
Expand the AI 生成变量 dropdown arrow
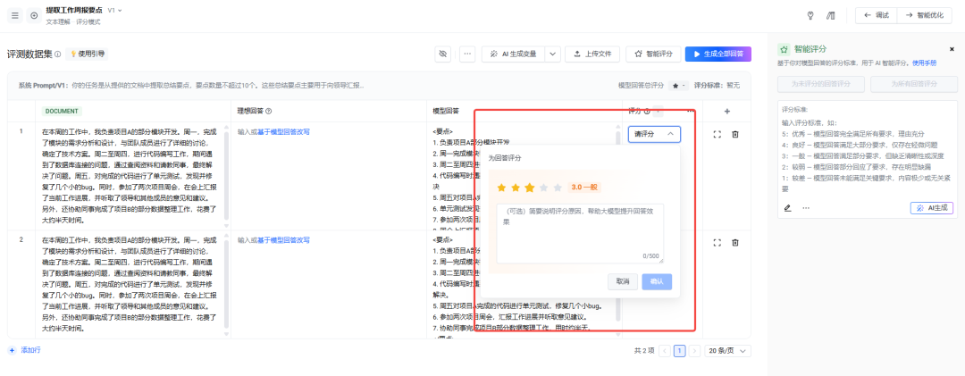(553, 54)
